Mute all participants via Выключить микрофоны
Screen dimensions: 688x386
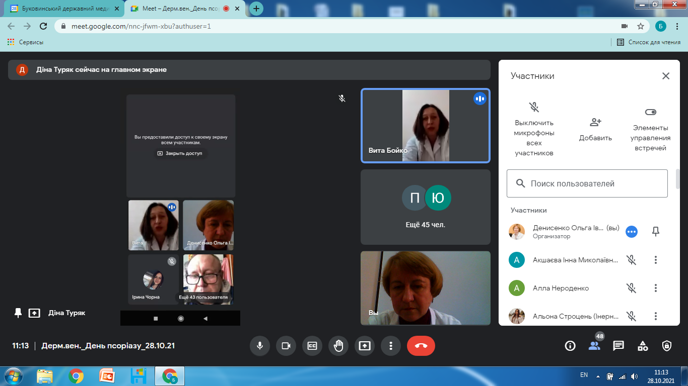coord(534,130)
